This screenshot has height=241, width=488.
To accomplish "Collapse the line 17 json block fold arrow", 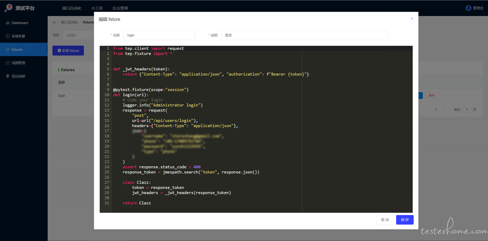I will click(111, 131).
